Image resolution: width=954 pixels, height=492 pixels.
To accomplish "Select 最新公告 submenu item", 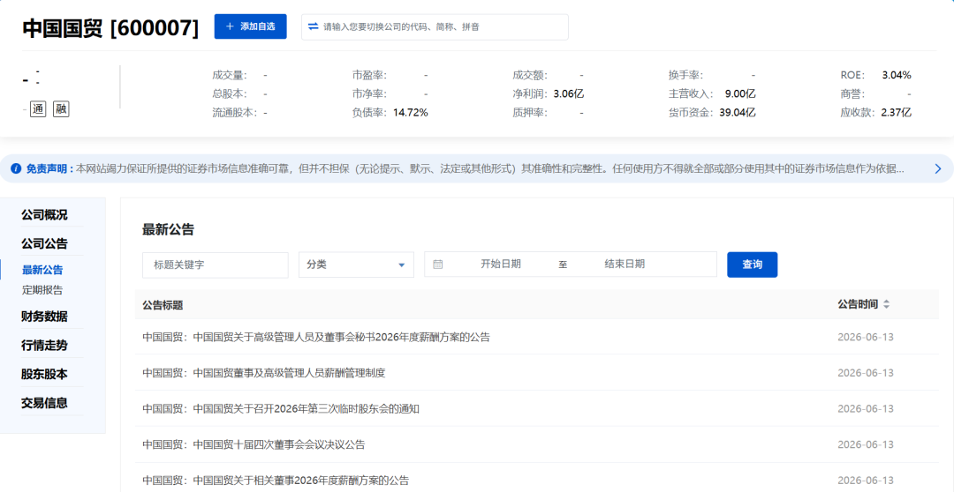I will point(42,270).
